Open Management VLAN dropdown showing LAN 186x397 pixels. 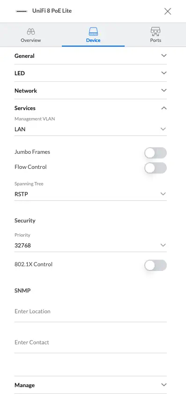90,129
